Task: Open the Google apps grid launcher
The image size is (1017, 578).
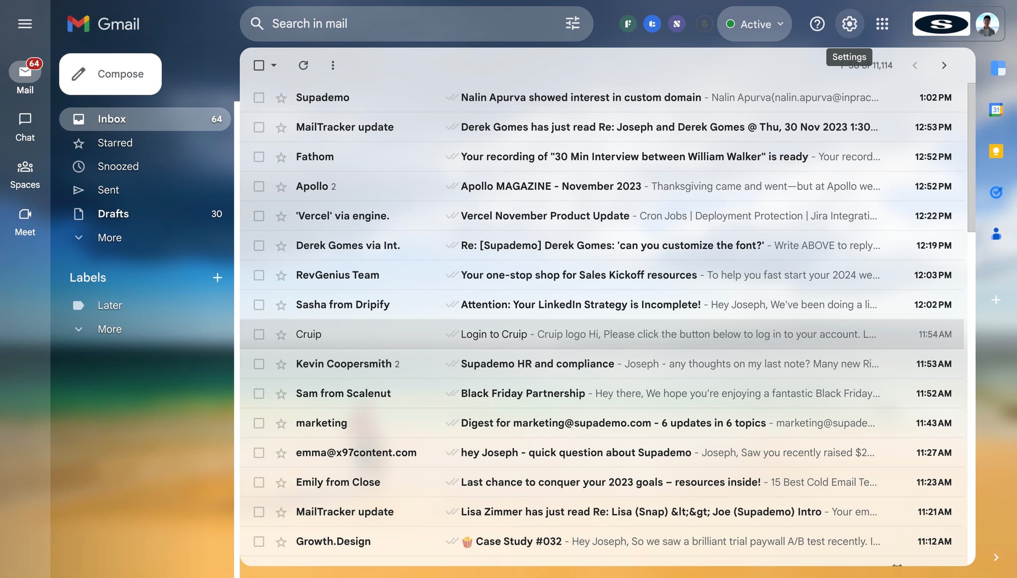Action: pos(882,23)
